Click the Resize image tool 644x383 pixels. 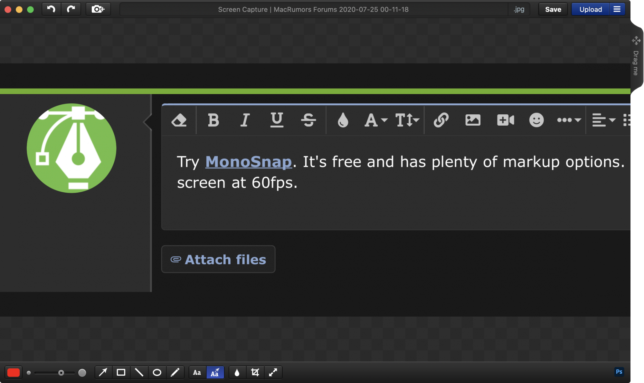pos(273,372)
